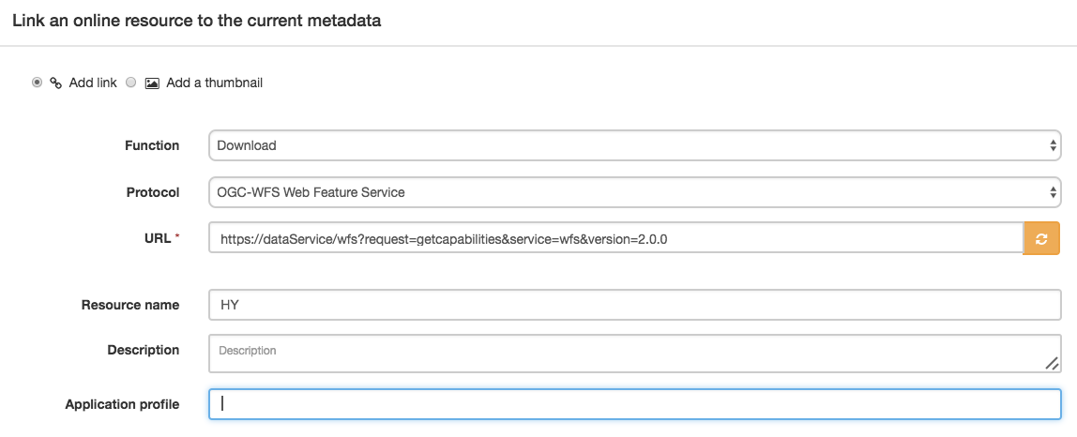Focus the Application profile input box

pos(634,404)
